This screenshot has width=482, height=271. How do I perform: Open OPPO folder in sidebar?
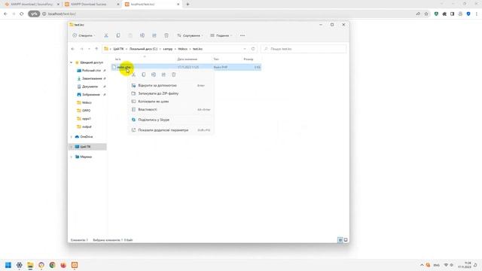[86, 111]
